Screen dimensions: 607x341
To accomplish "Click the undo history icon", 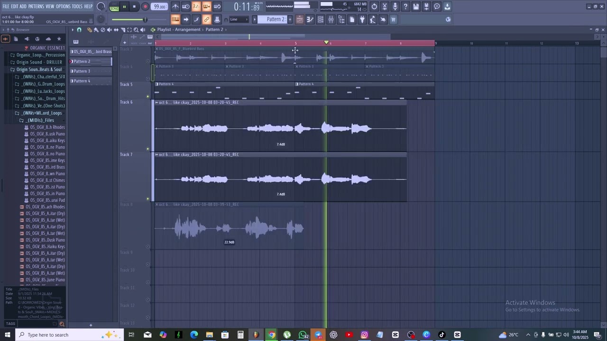I will (375, 7).
